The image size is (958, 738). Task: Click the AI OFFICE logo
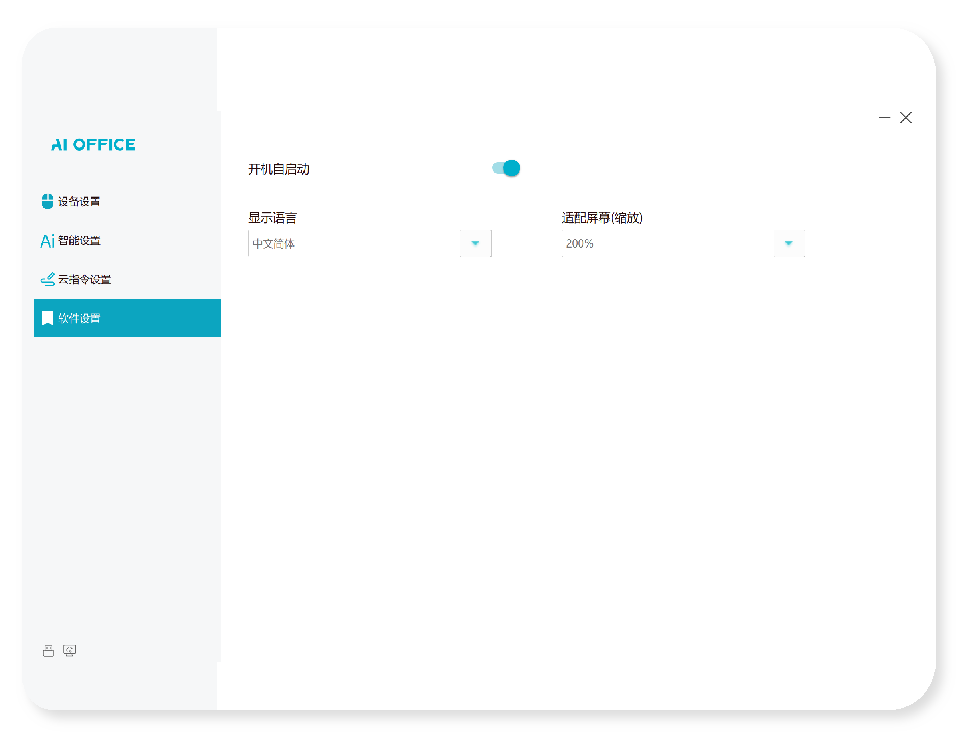click(x=94, y=145)
